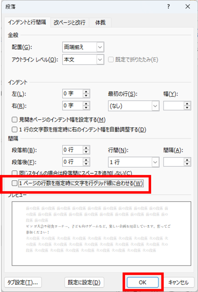Check 文字を行グリッド線に合わせる checkbox

pos(14,183)
